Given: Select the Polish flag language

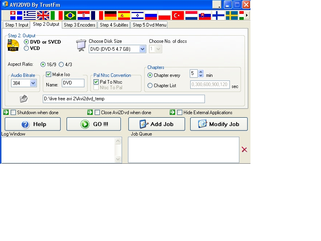Looking at the screenshot, I should pyautogui.click(x=164, y=15).
